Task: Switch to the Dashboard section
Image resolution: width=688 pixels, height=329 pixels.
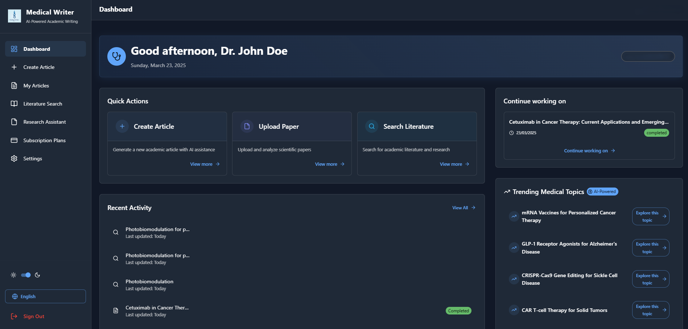Action: pyautogui.click(x=36, y=49)
